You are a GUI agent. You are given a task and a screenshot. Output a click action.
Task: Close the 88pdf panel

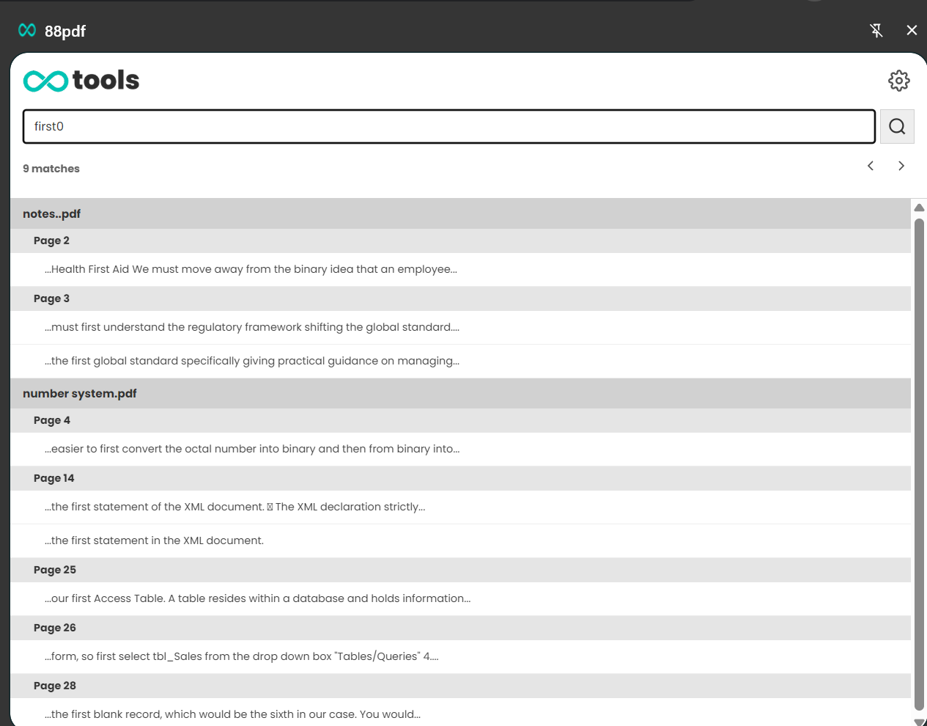912,30
